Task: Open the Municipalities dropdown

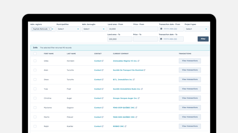Action: tap(69, 29)
